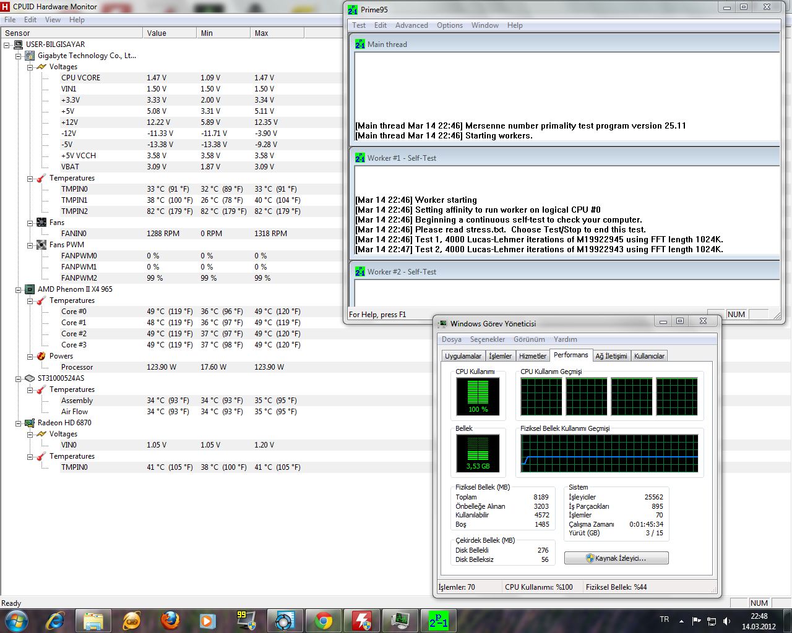
Task: Collapse ST31000524AS node
Action: (x=19, y=378)
